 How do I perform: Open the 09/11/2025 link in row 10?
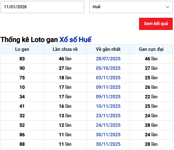108,87
